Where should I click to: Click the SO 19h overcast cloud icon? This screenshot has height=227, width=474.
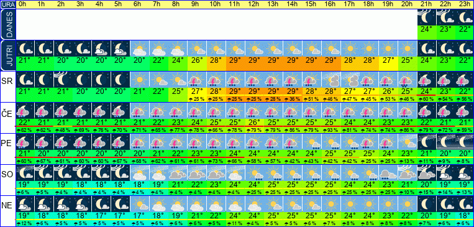[x=388, y=173]
